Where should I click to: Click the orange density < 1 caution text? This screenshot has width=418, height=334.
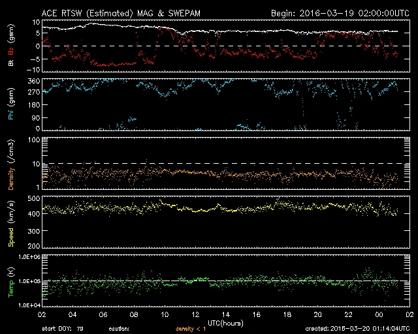pos(191,329)
